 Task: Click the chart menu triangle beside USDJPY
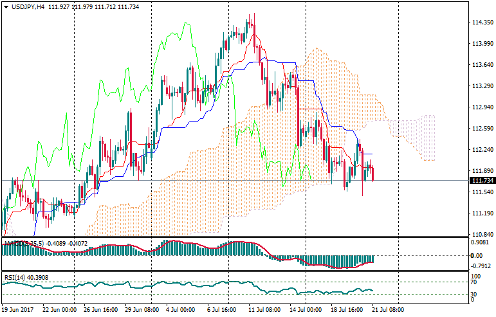[5, 6]
